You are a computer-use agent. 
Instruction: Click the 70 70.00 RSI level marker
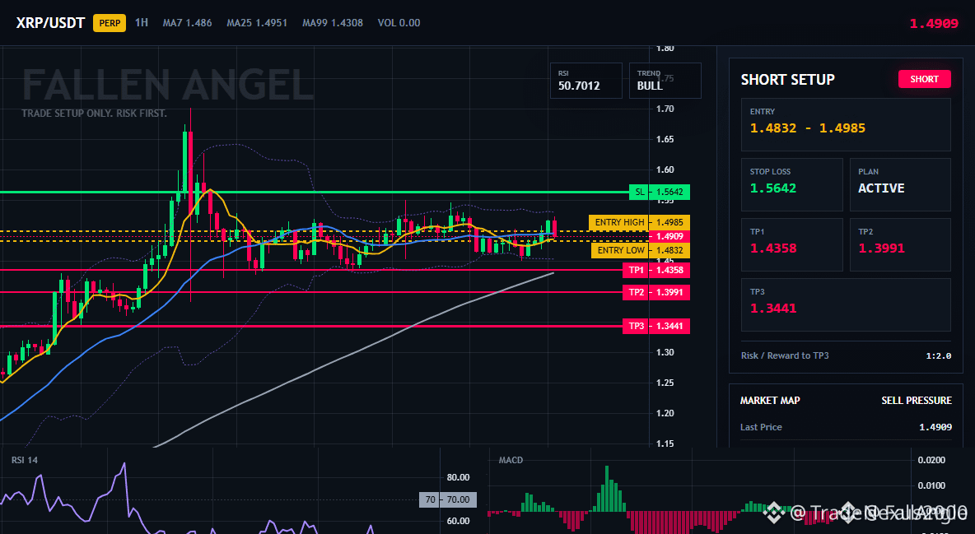click(448, 499)
